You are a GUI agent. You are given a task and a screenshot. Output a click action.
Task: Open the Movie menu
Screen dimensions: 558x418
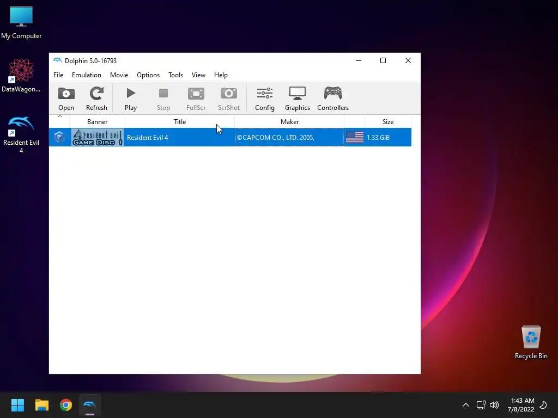[119, 75]
